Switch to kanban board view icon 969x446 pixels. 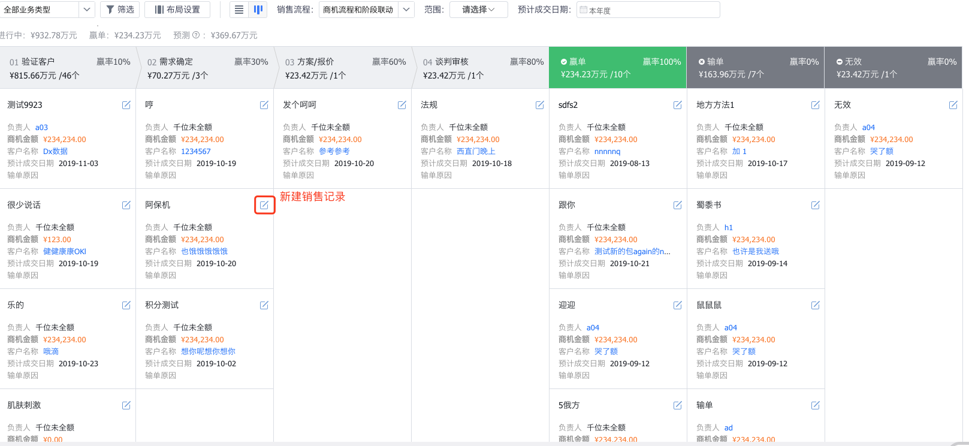point(258,10)
